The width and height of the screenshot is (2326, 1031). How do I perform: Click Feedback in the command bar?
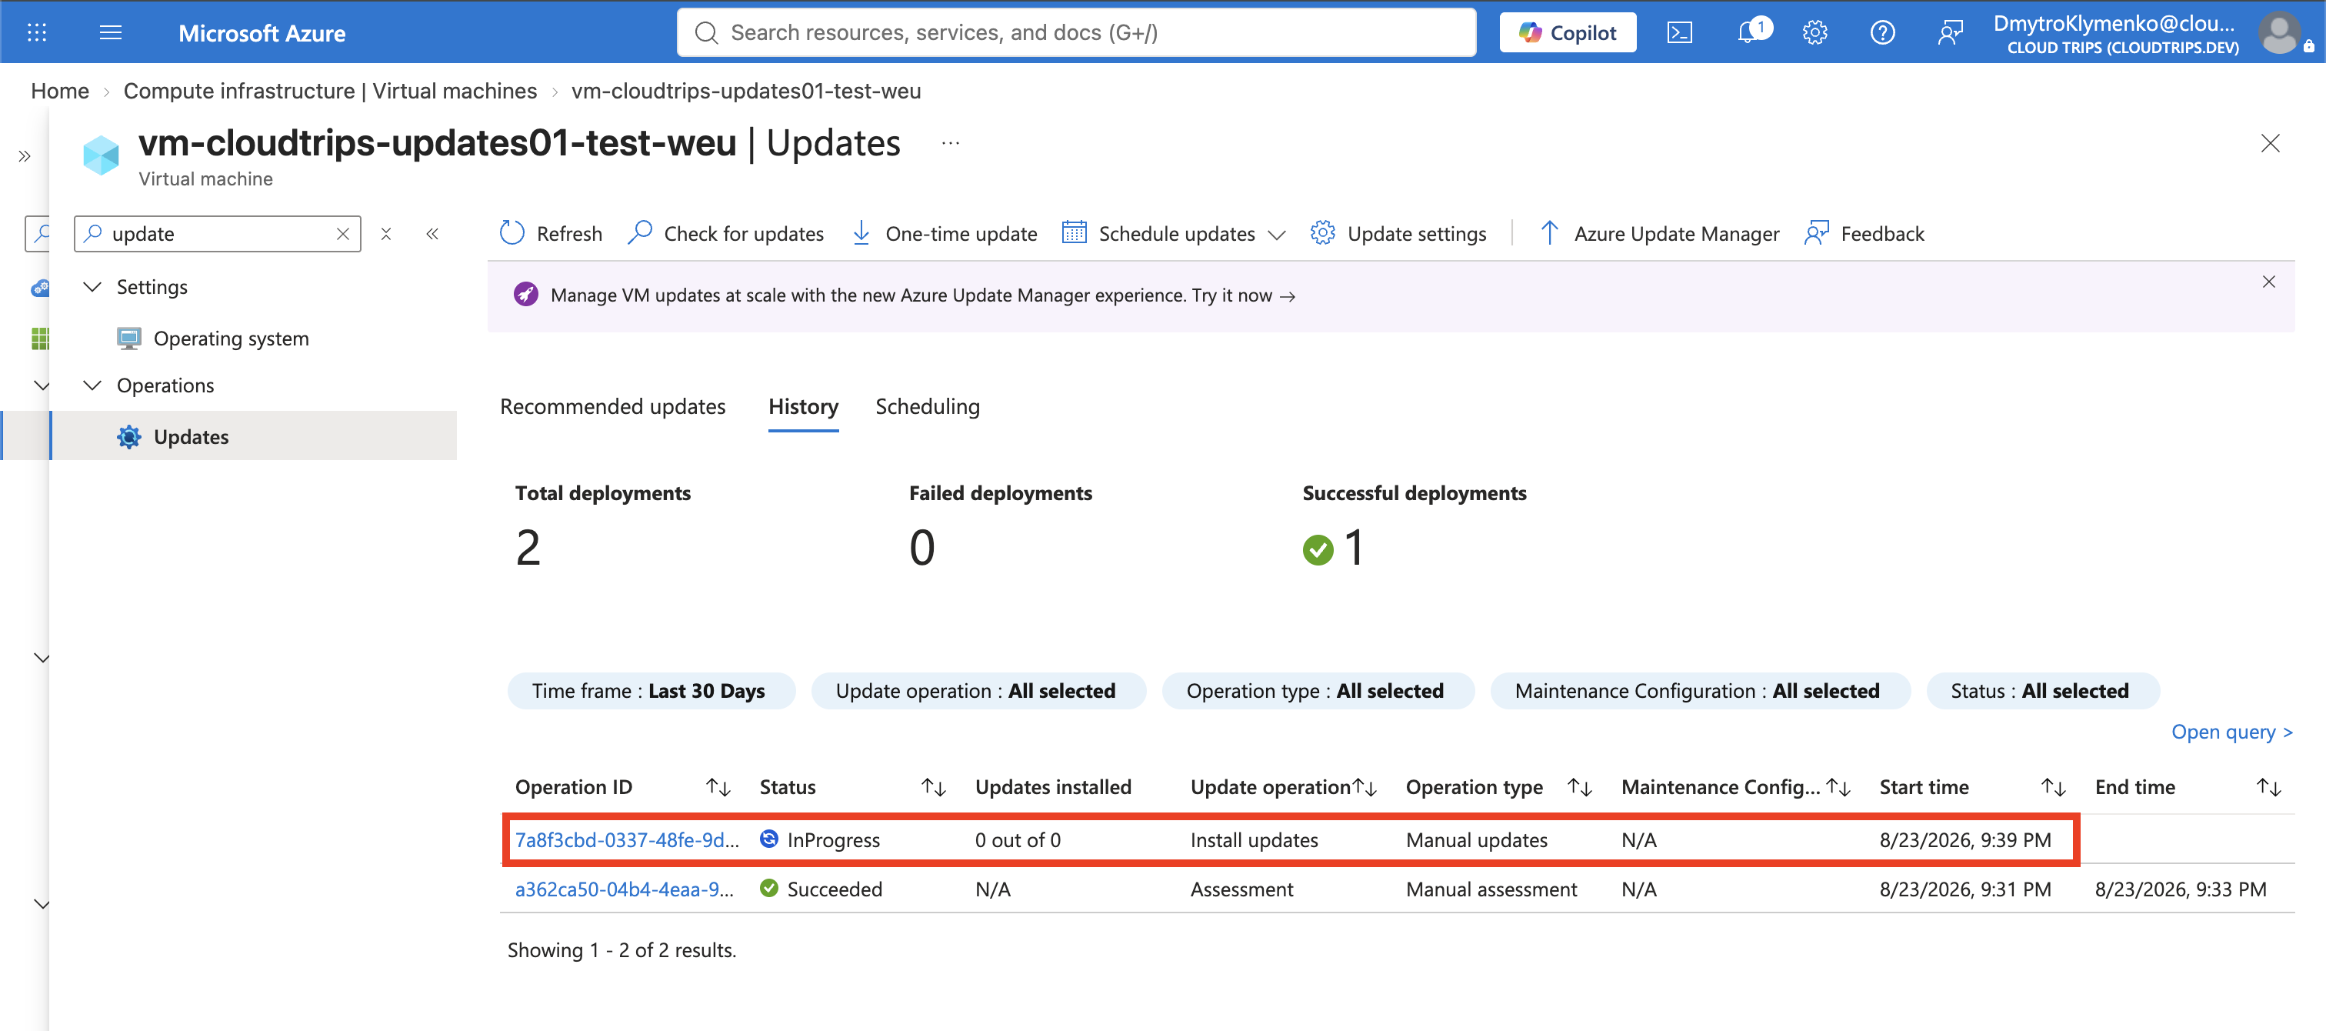coord(1864,233)
